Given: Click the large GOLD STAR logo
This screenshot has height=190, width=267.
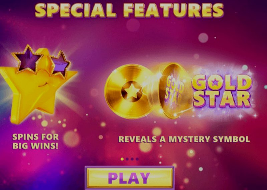Looking at the screenshot, I should coord(222,91).
